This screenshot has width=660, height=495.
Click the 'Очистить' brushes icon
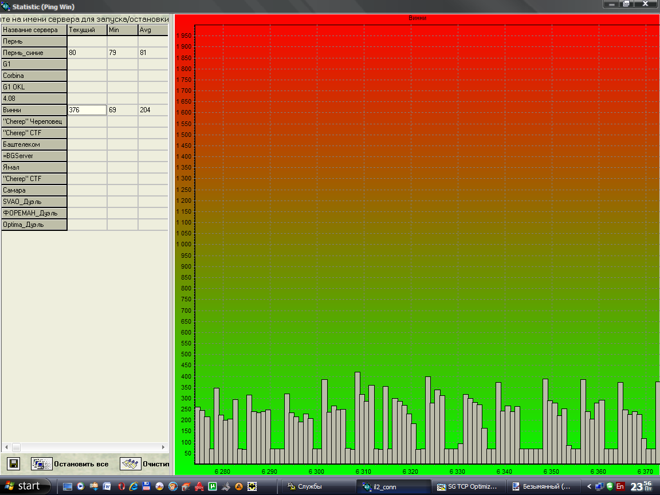click(x=131, y=463)
